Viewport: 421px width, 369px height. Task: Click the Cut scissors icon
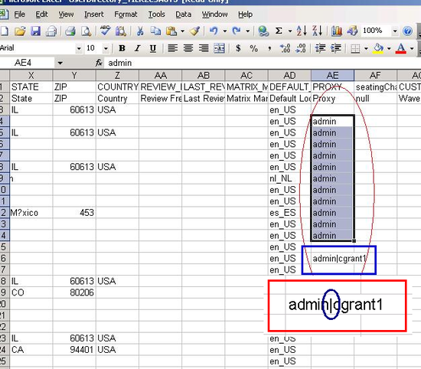coord(140,31)
